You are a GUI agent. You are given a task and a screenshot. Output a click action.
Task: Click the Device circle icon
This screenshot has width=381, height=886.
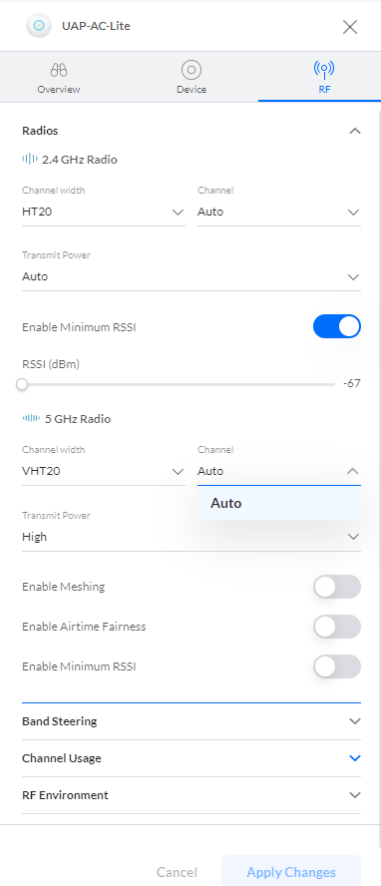pos(191,70)
